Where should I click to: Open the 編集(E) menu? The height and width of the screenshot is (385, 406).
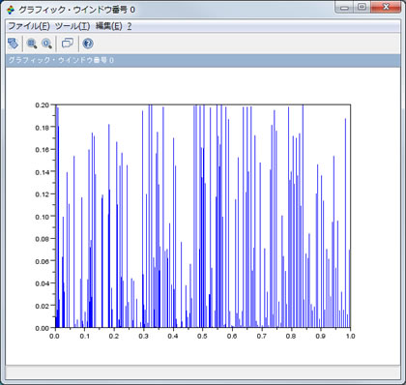click(x=109, y=26)
